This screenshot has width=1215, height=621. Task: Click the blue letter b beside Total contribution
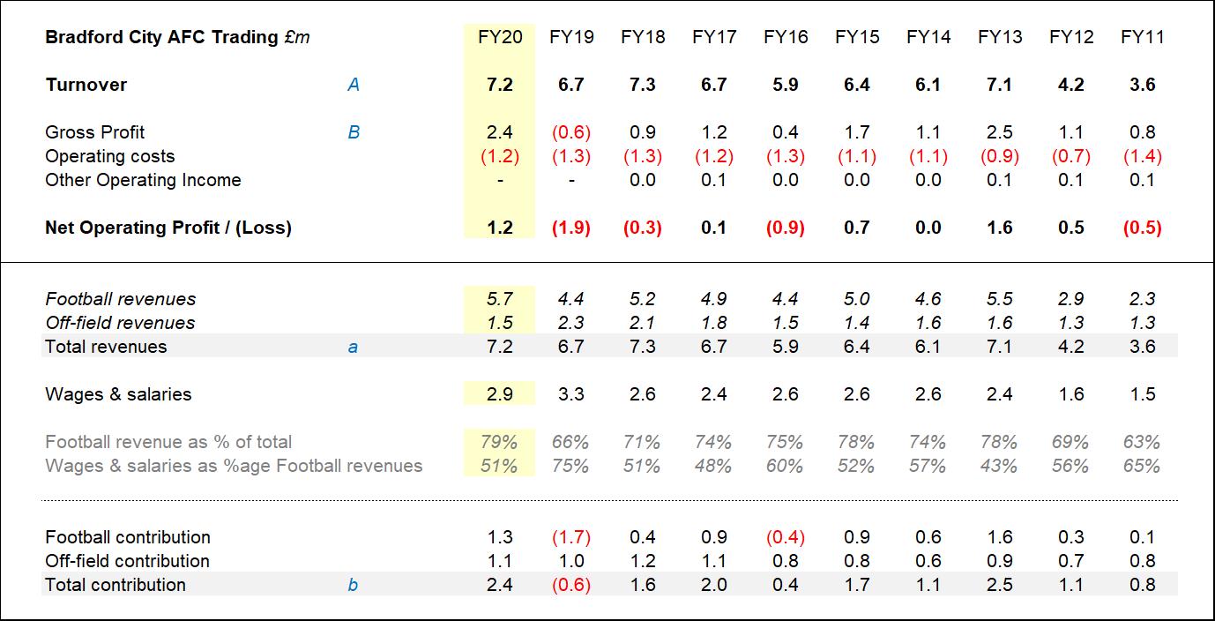coord(353,585)
